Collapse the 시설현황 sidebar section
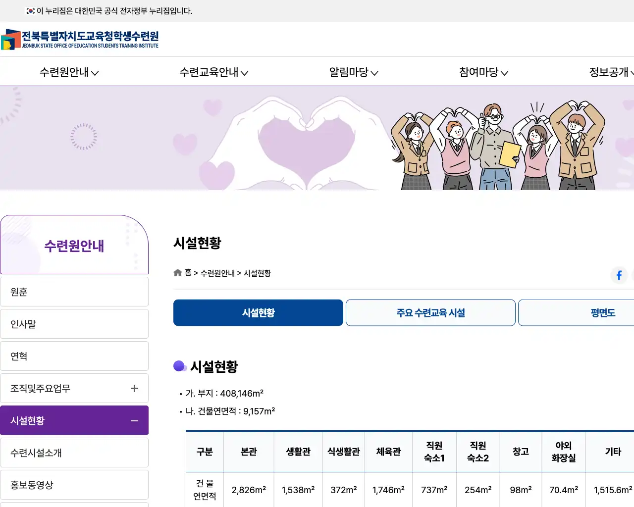Screen dimensions: 634x507 [134, 420]
